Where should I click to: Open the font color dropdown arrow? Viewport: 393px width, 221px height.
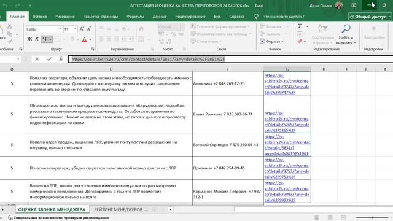(x=90, y=39)
